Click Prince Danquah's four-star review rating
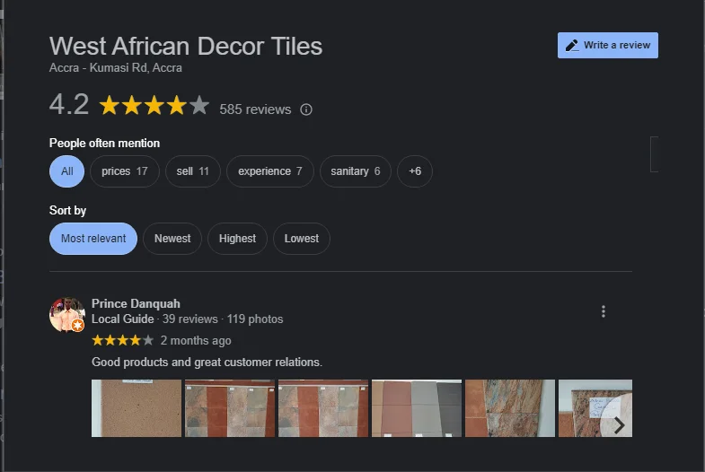 click(x=123, y=340)
